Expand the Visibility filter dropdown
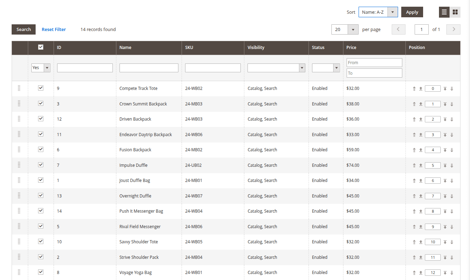This screenshot has height=280, width=470. click(276, 68)
